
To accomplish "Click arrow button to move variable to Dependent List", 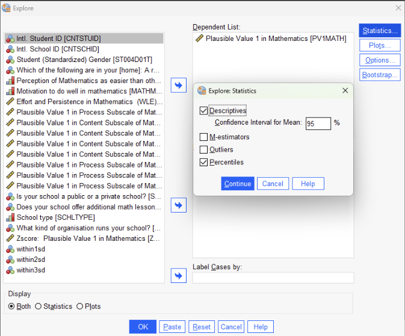I will pyautogui.click(x=179, y=85).
